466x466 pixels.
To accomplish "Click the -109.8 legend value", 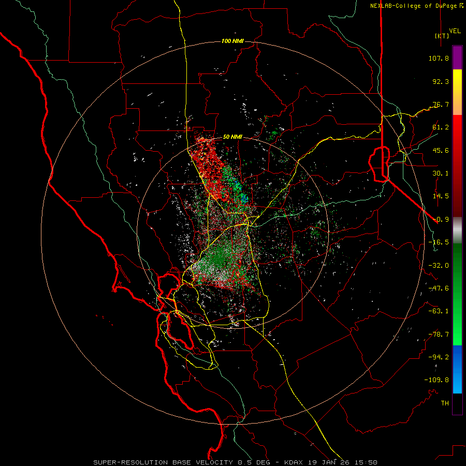I will pyautogui.click(x=436, y=380).
